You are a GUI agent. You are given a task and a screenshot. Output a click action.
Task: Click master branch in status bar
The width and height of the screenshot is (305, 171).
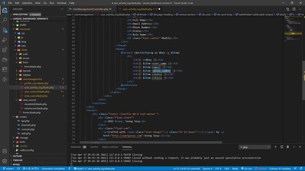(9, 169)
